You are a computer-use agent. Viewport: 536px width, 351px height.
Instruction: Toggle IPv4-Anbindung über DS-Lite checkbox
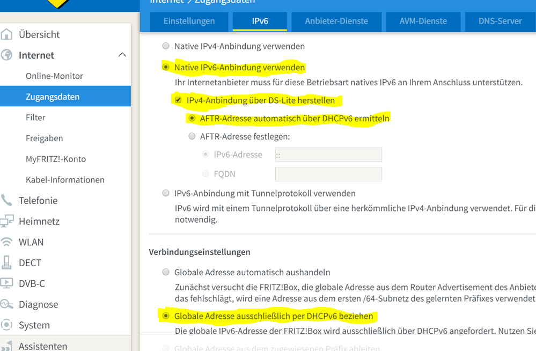tap(178, 100)
